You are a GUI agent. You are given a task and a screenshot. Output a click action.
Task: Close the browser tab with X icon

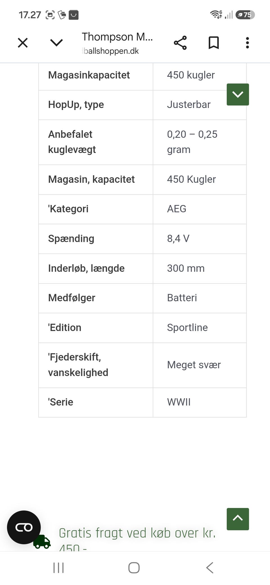point(23,43)
